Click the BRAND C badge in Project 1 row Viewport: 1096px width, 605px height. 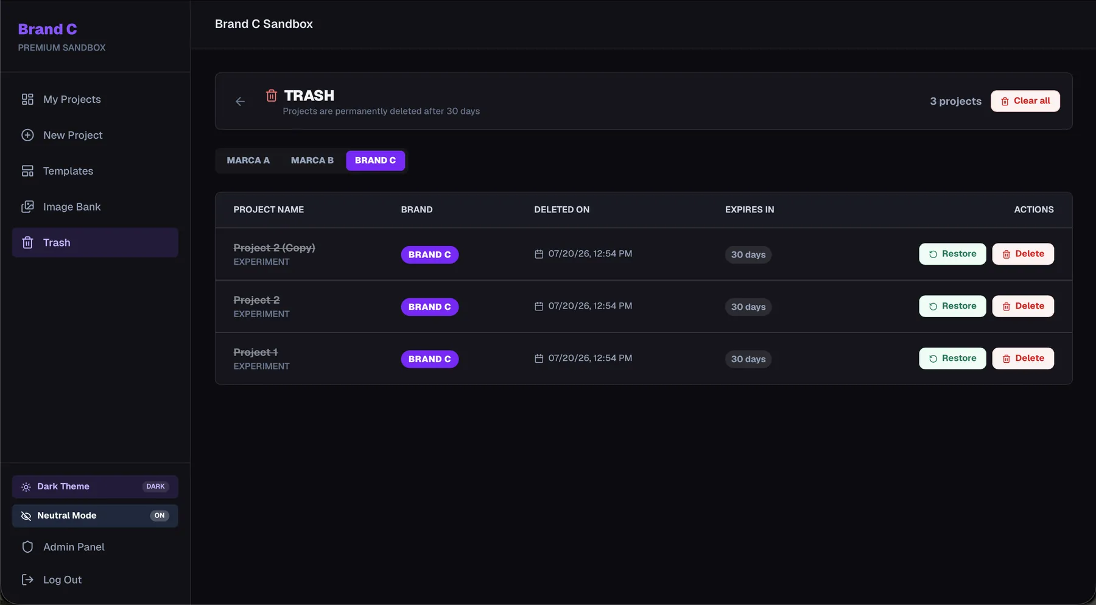tap(430, 359)
